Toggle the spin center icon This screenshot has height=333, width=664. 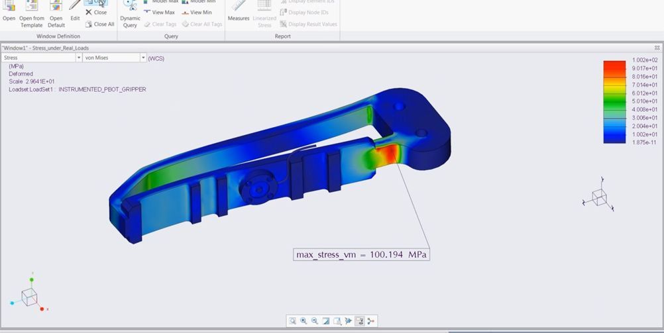pos(371,321)
